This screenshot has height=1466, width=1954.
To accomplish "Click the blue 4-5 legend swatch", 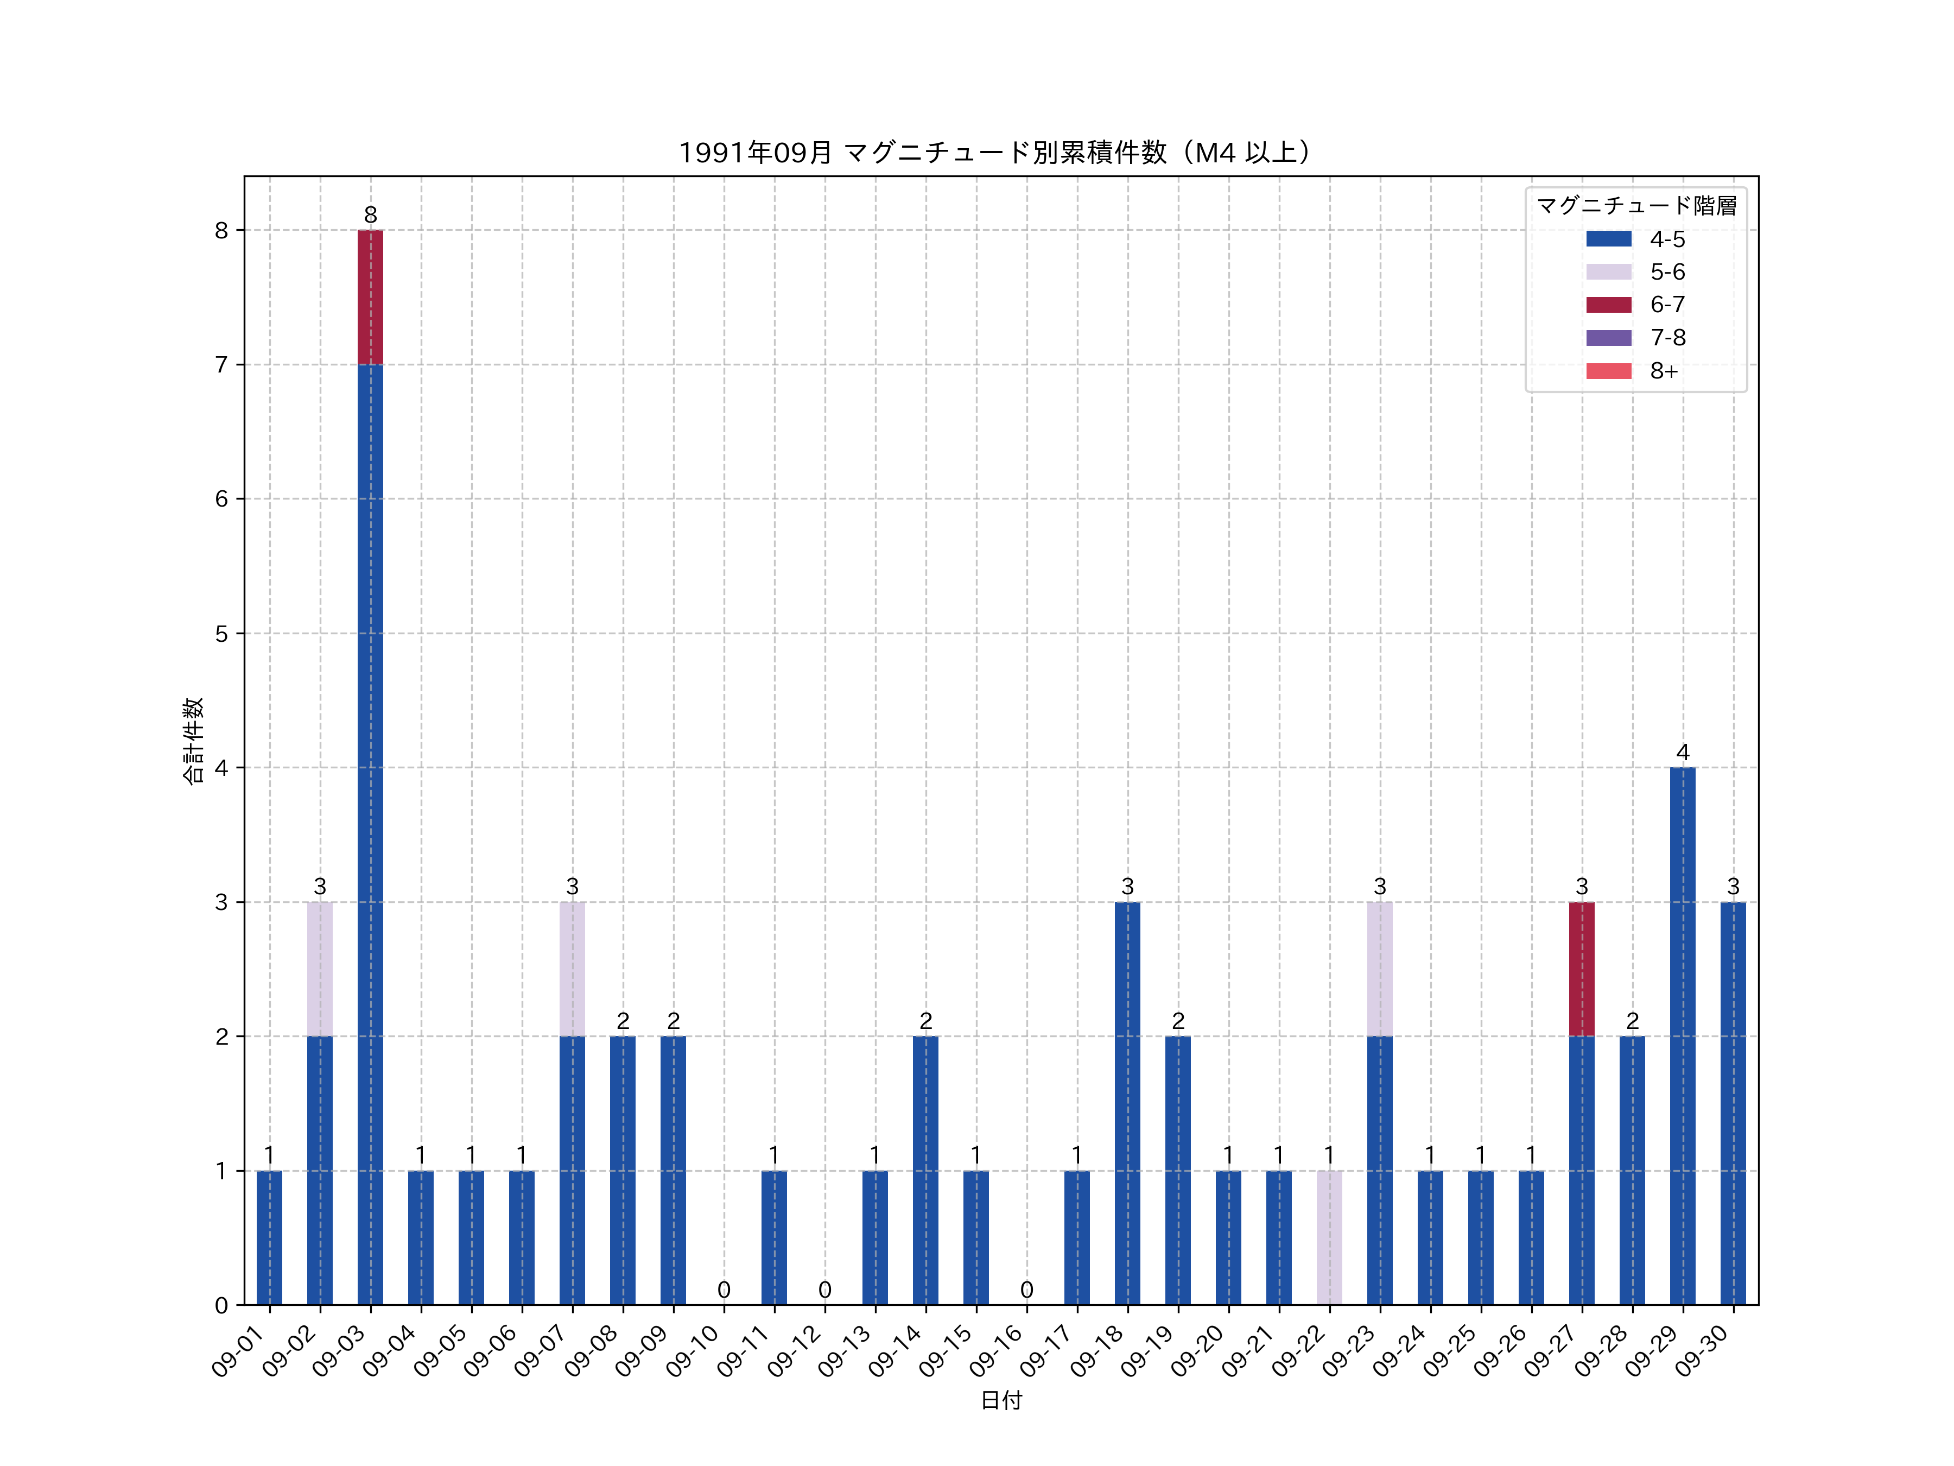I will point(1609,238).
